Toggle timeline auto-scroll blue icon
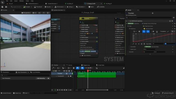176x99 pixels. click(x=82, y=68)
